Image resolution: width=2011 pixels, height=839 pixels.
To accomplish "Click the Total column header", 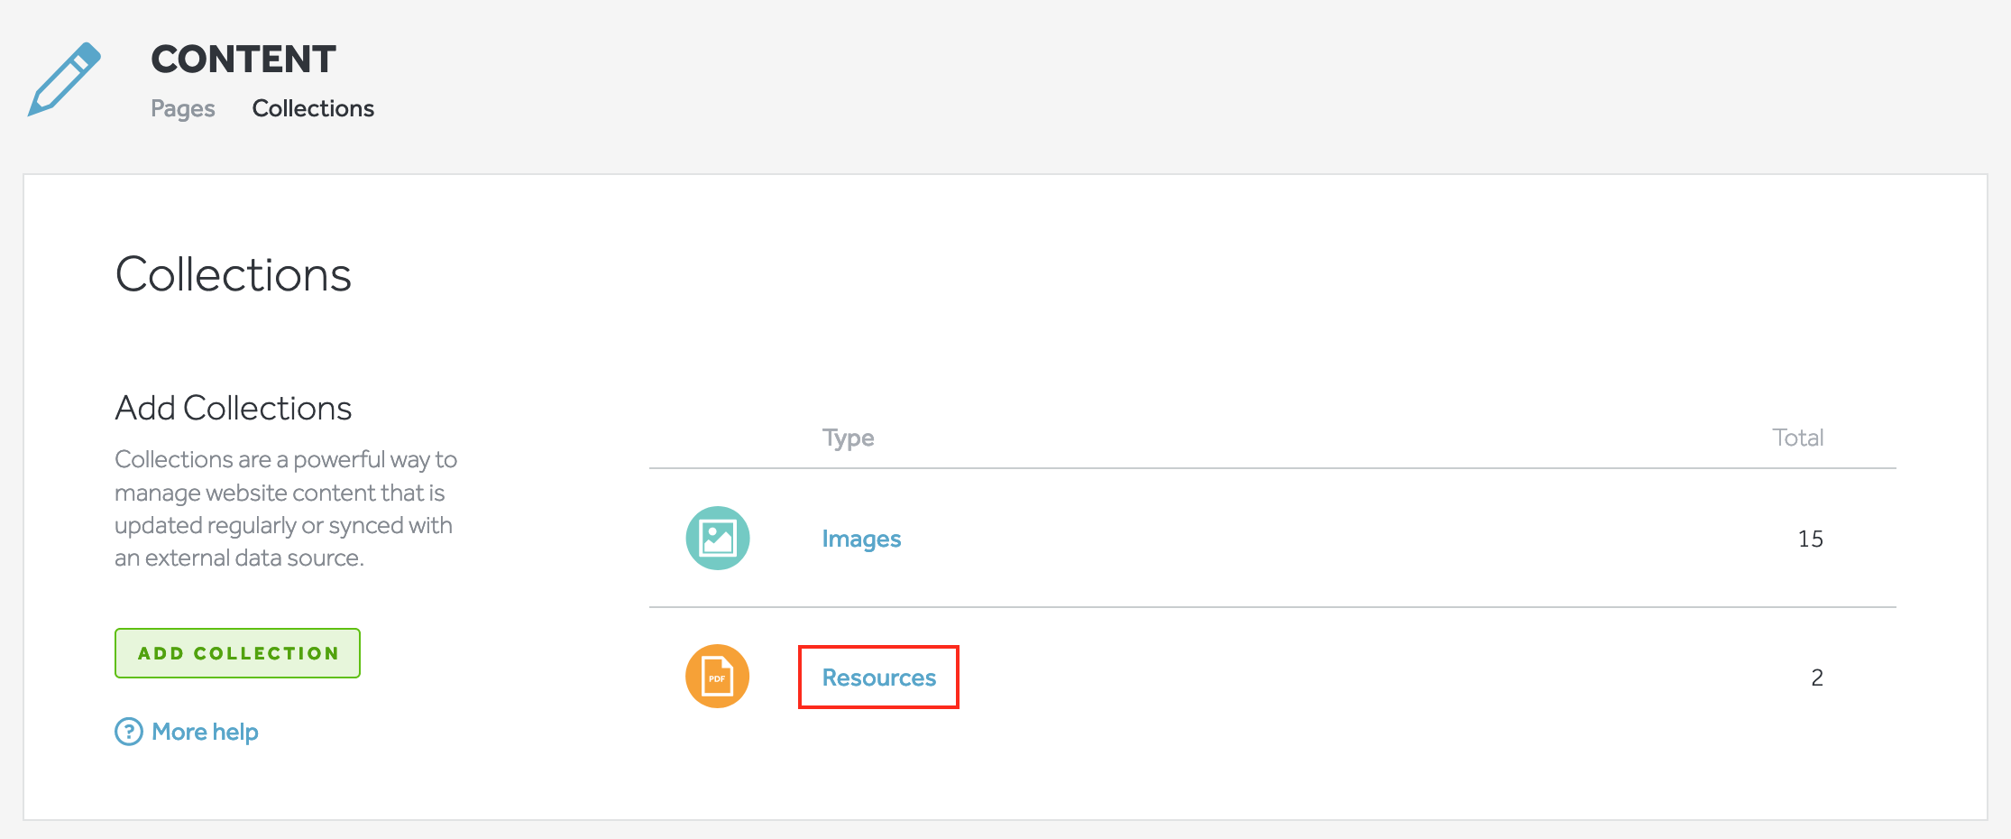I will (1796, 438).
